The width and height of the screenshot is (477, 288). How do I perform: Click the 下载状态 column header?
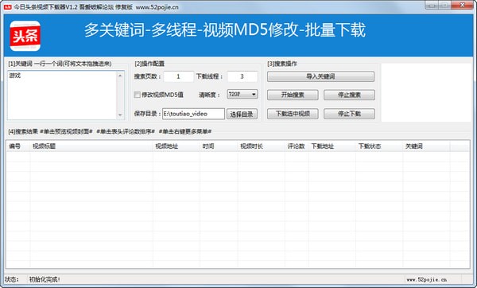point(379,146)
